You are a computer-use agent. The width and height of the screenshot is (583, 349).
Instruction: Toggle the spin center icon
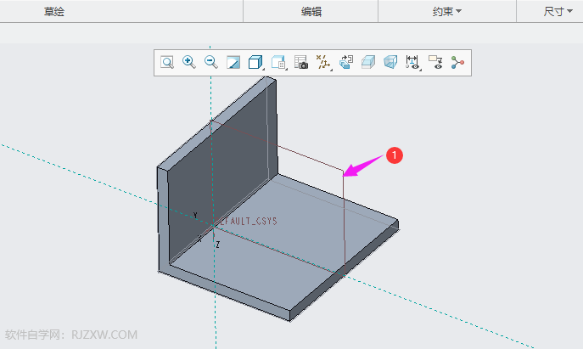(x=457, y=62)
